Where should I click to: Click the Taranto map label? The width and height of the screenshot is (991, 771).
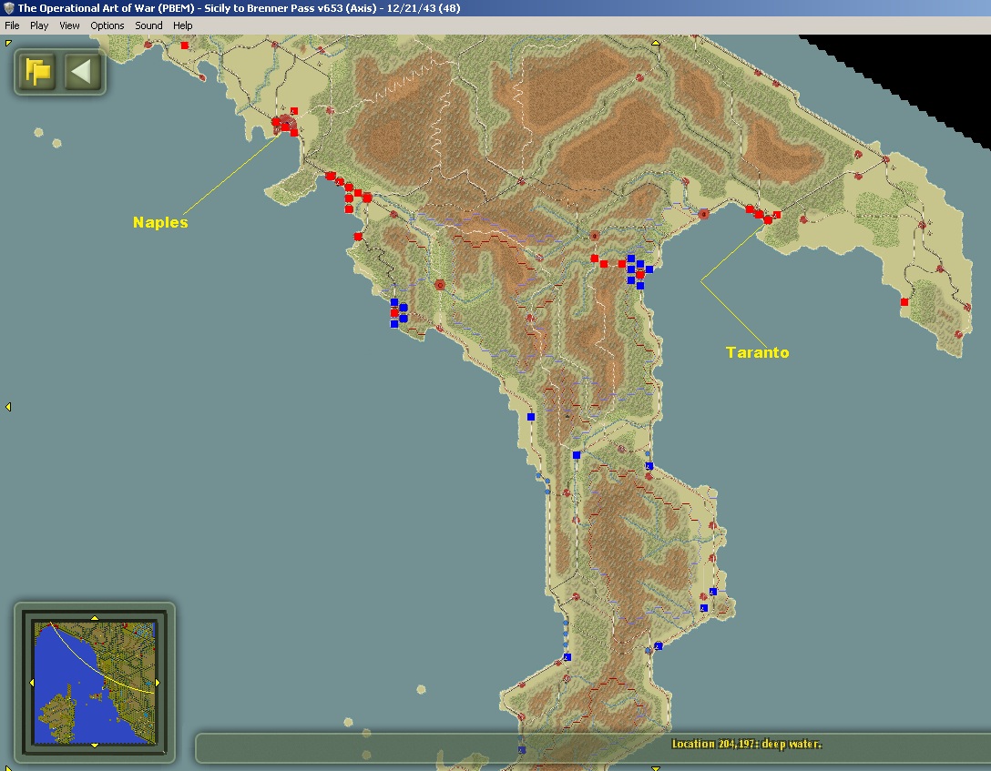pyautogui.click(x=757, y=352)
